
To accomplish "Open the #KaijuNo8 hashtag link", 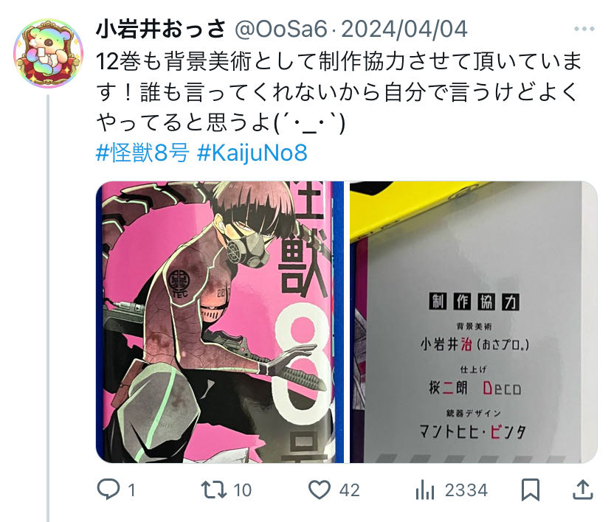I will 252,153.
